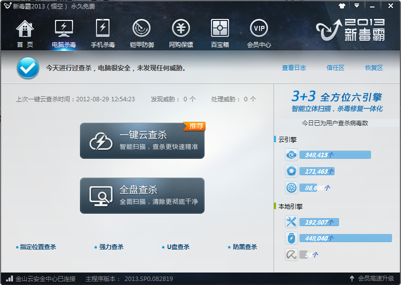Image resolution: width=401 pixels, height=285 pixels.
Task: Open the title bar dropdown menu arrow
Action: (357, 5)
